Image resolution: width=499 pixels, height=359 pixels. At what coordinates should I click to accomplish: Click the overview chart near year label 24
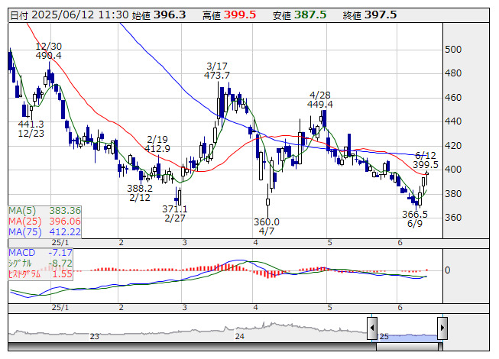click(239, 336)
